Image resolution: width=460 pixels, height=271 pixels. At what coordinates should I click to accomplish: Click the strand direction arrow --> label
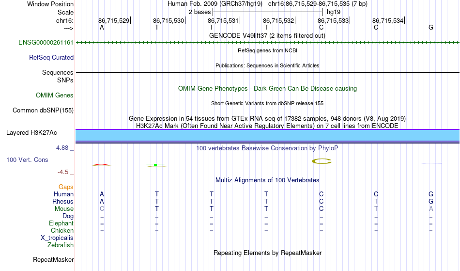tap(69, 29)
